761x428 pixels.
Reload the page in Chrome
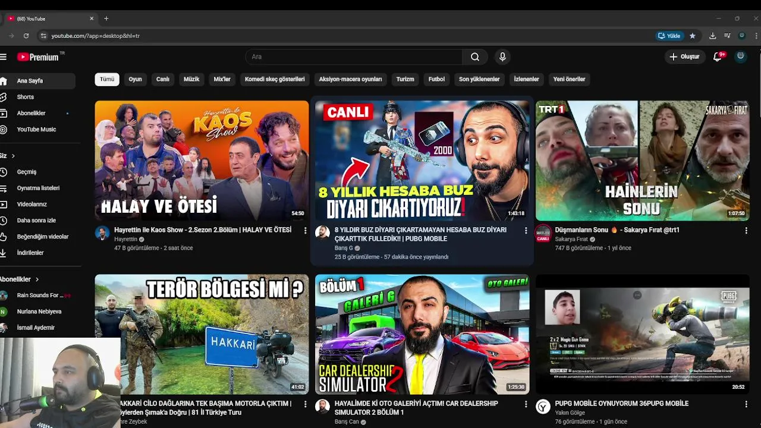[26, 36]
